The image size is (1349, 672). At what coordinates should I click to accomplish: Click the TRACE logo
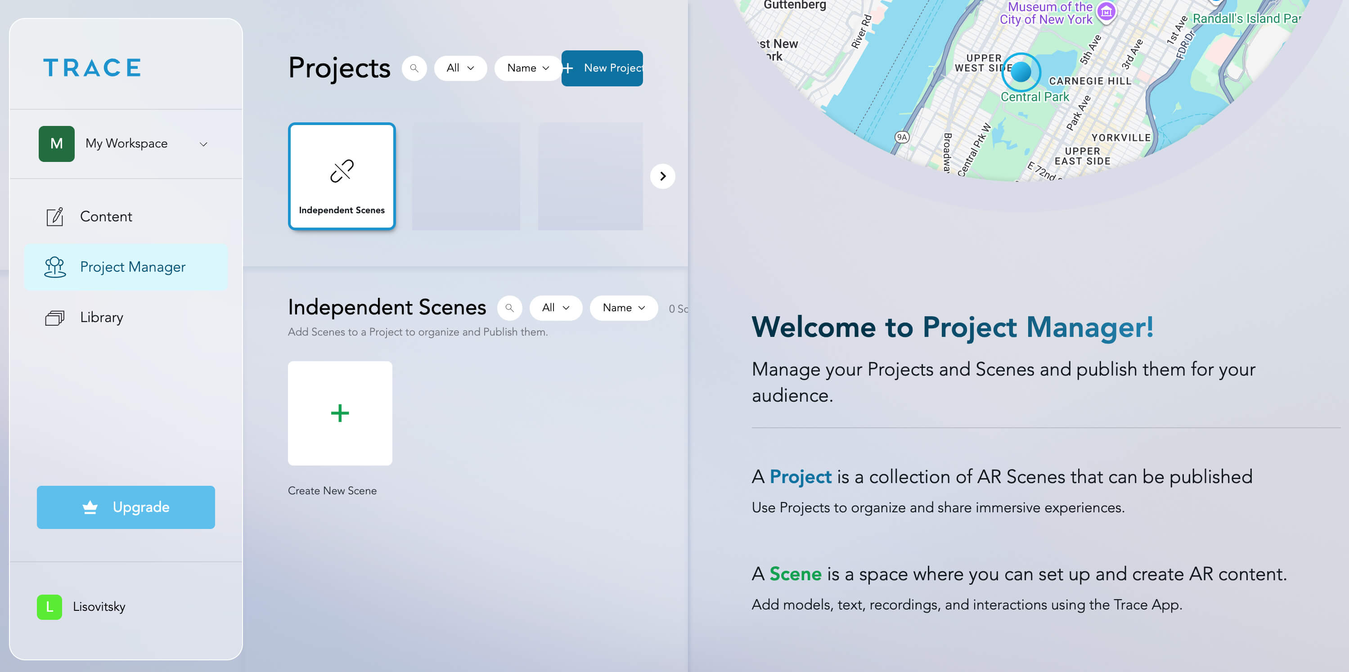click(x=92, y=68)
